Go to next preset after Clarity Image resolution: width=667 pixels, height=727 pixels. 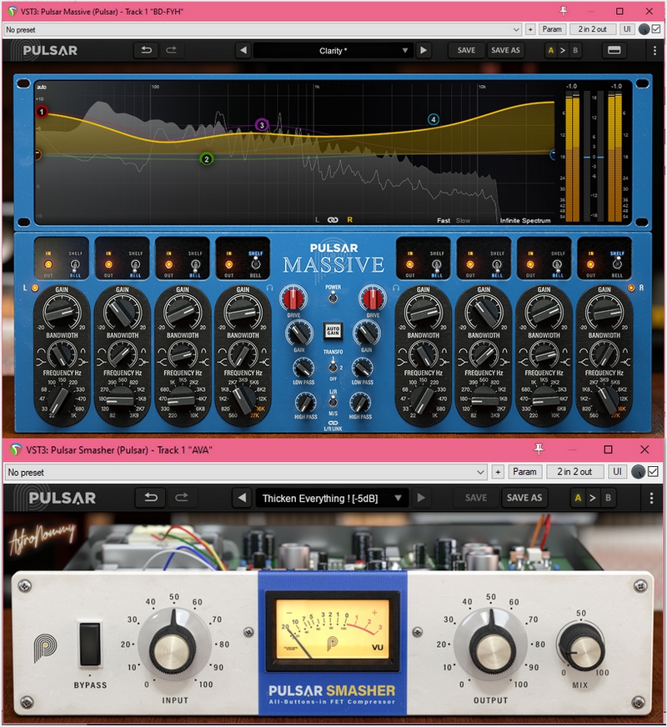pyautogui.click(x=424, y=50)
